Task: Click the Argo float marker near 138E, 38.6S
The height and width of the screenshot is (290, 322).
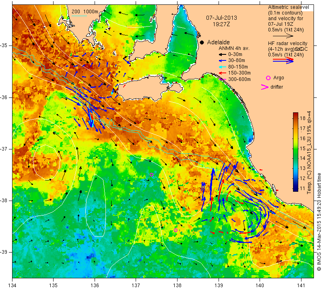Action: click(175, 230)
